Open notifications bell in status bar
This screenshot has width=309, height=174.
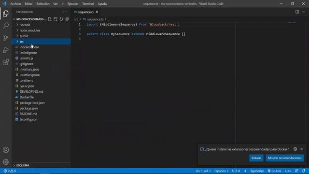(x=304, y=171)
